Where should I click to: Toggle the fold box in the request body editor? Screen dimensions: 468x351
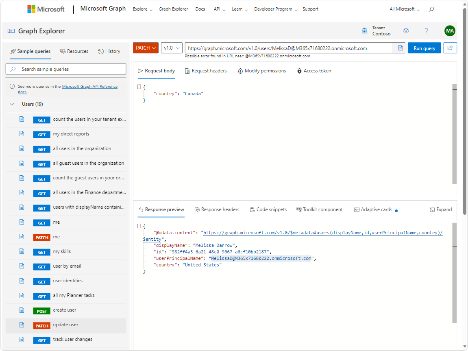(139, 87)
